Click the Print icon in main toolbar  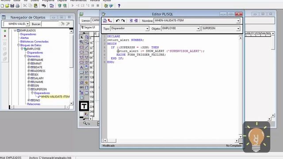[x=17, y=6]
